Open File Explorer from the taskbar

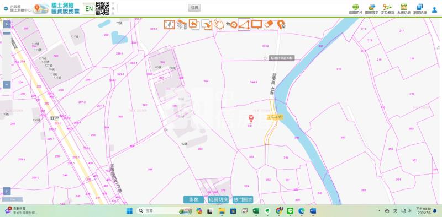point(222,211)
